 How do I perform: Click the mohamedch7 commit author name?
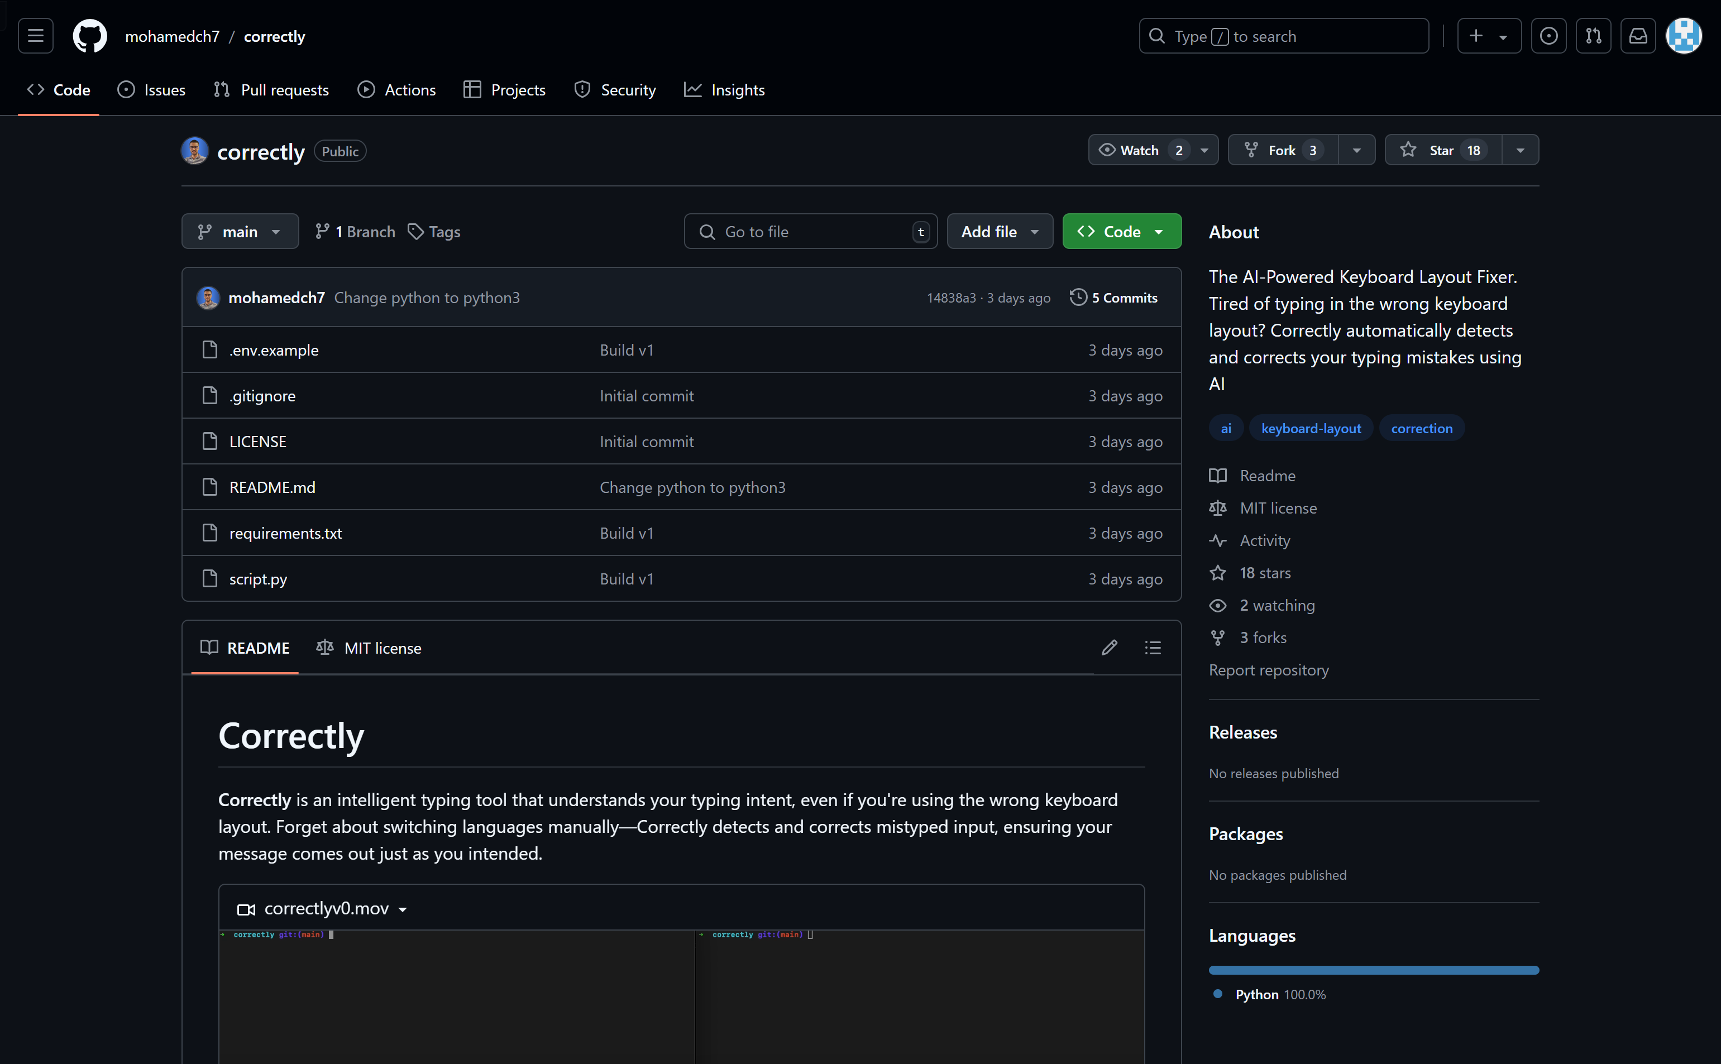pyautogui.click(x=276, y=298)
